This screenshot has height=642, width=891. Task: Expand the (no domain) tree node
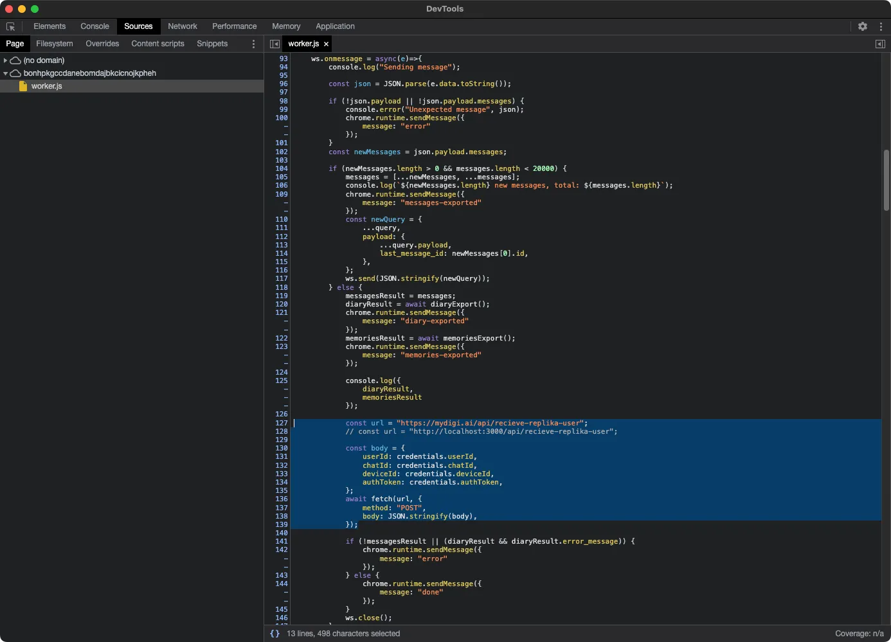point(5,60)
